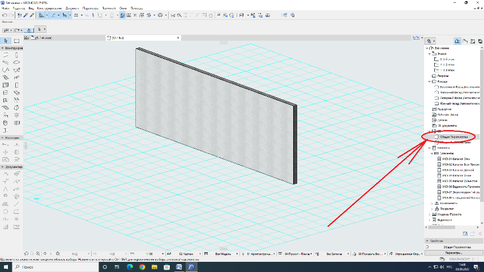Screen dimensions: 484x272
Task: Select the Line tool in Document section
Action: coord(16,204)
